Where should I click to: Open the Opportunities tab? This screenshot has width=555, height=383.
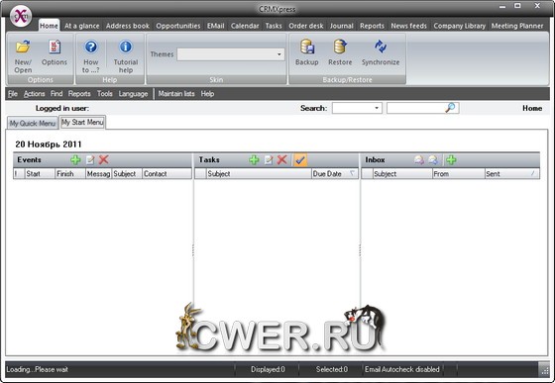(x=178, y=26)
